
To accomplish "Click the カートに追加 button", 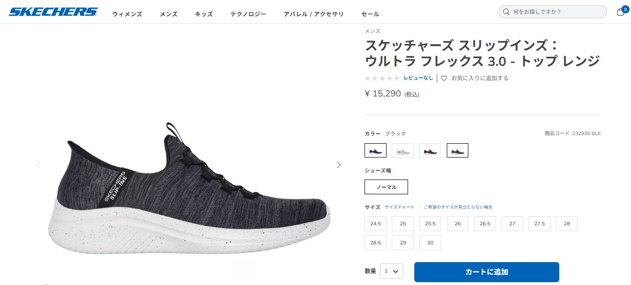I will 487,272.
